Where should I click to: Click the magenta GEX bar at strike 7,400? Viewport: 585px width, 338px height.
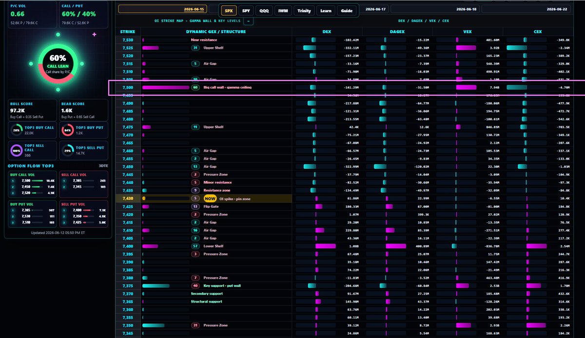tap(150, 246)
